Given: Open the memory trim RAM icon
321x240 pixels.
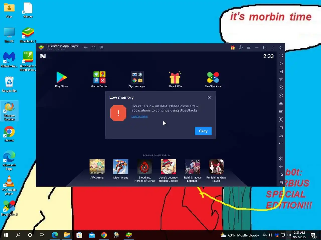Looking at the screenshot, I should pyautogui.click(x=281, y=103).
